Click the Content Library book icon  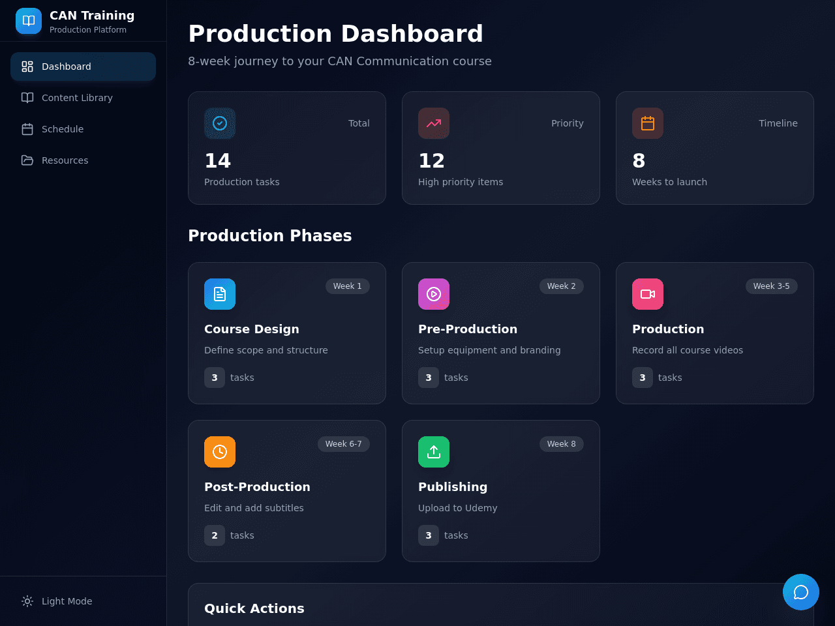(x=27, y=98)
